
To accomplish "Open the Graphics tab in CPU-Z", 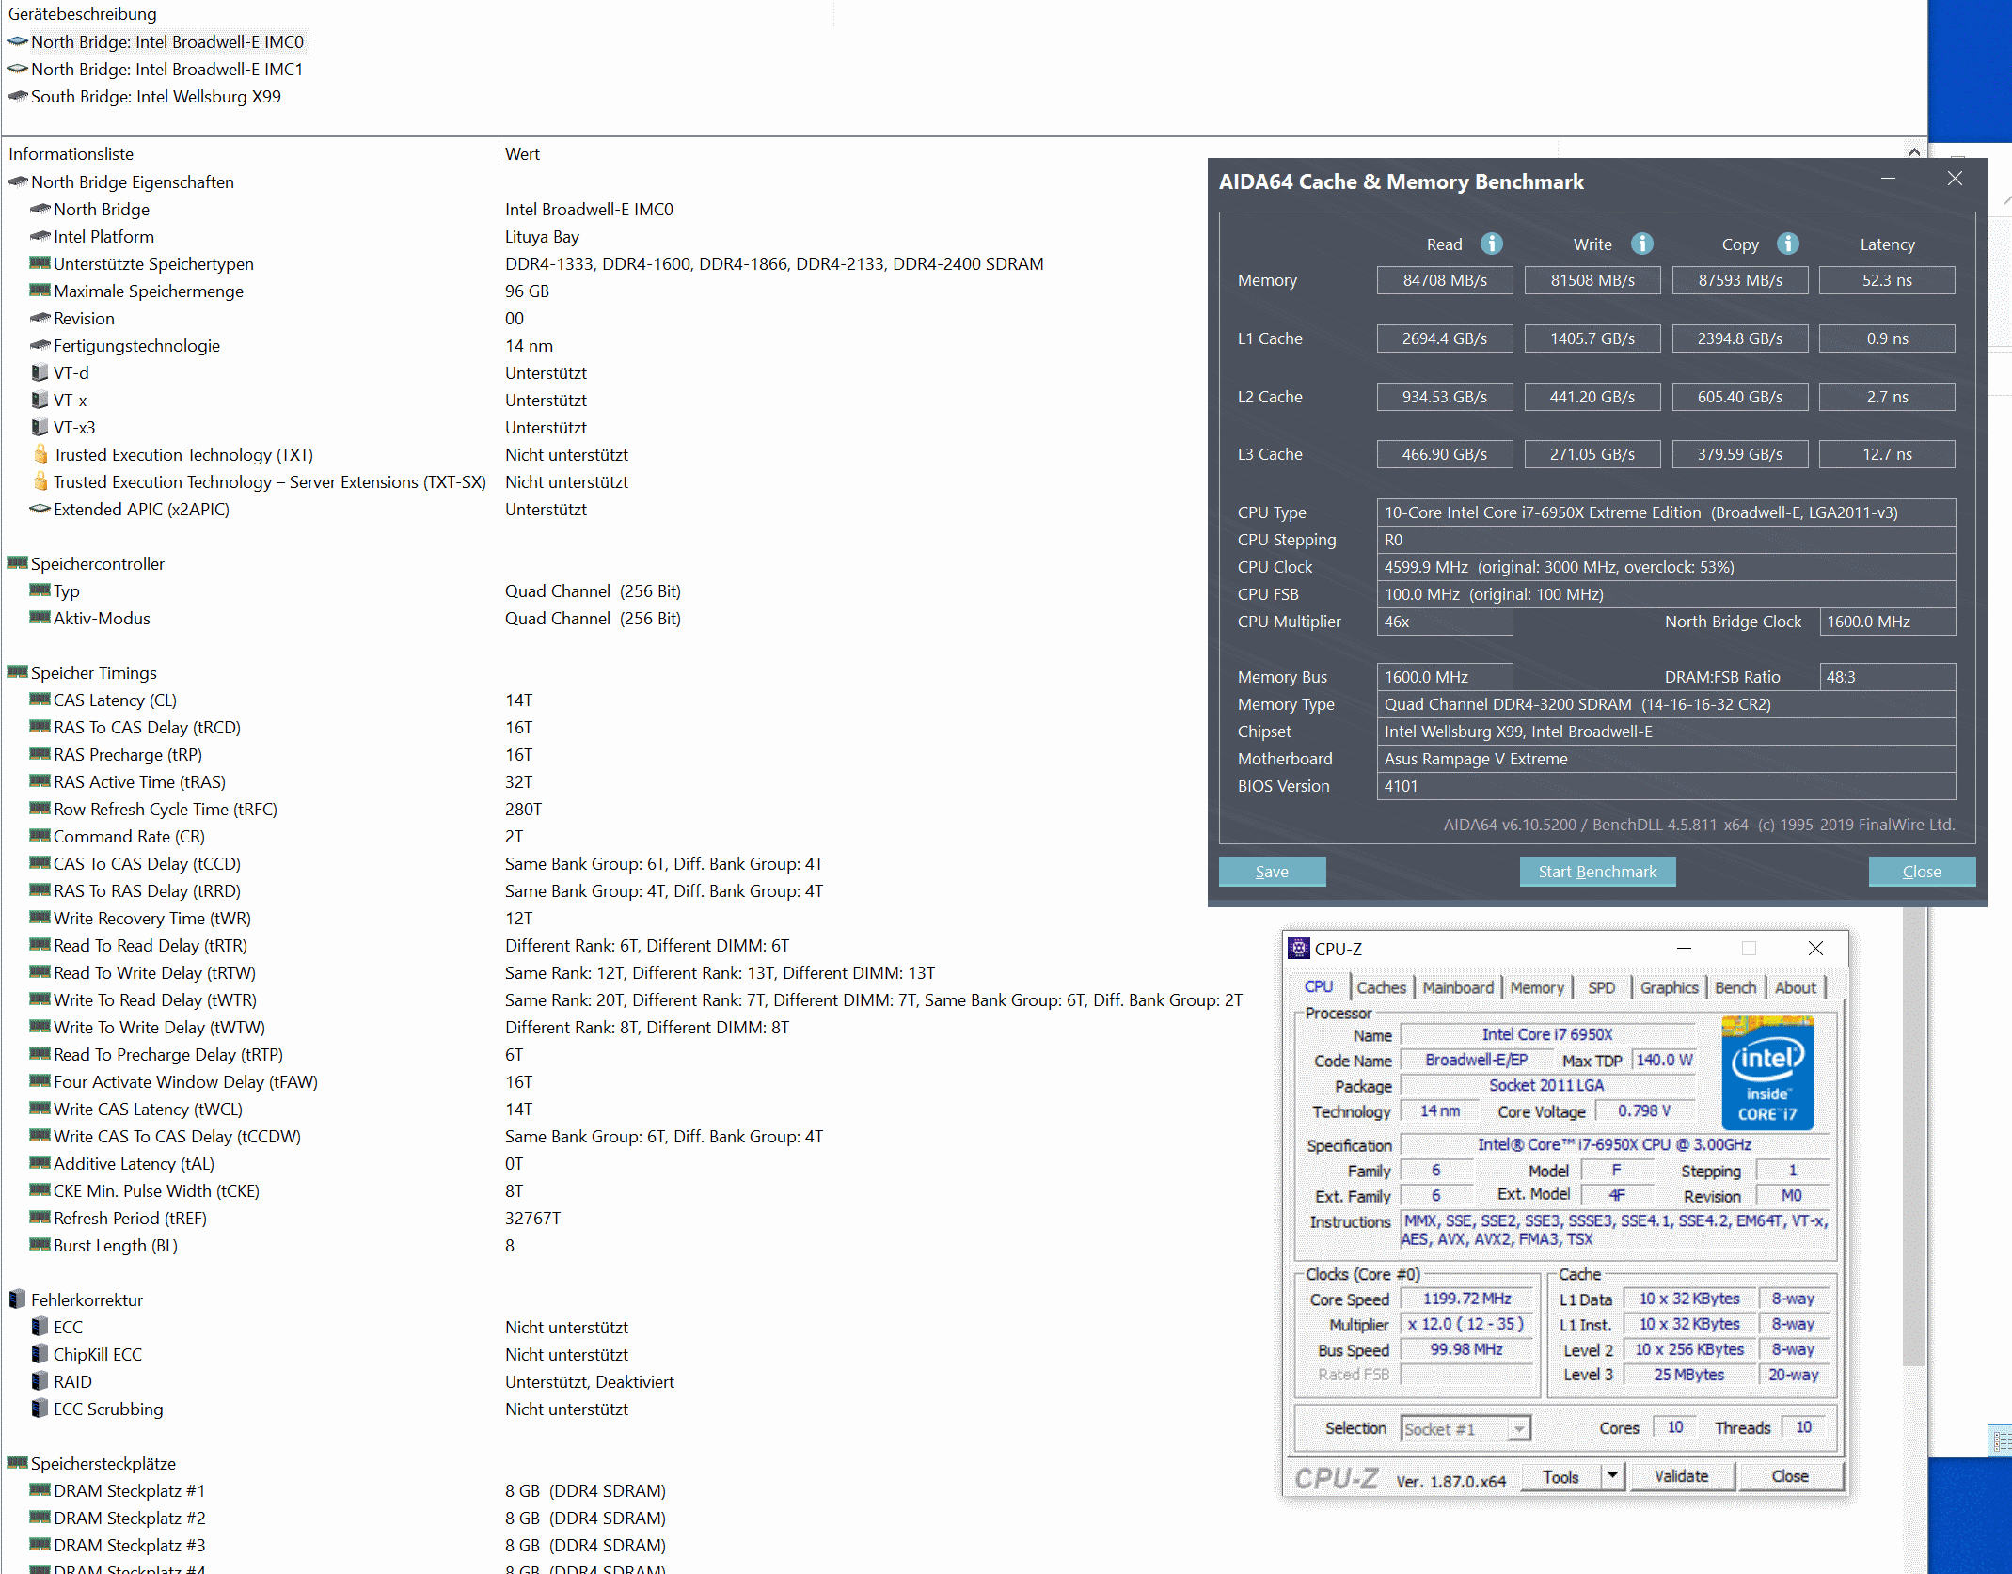I will [1669, 987].
